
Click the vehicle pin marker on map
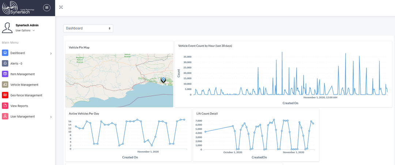coord(163,79)
